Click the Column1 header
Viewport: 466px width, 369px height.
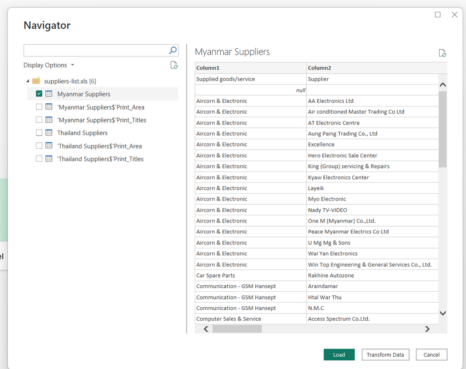[x=251, y=68]
